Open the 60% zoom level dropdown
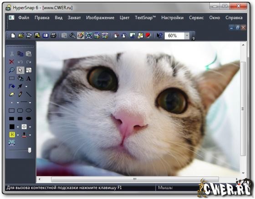This screenshot has width=255, height=199. point(187,35)
